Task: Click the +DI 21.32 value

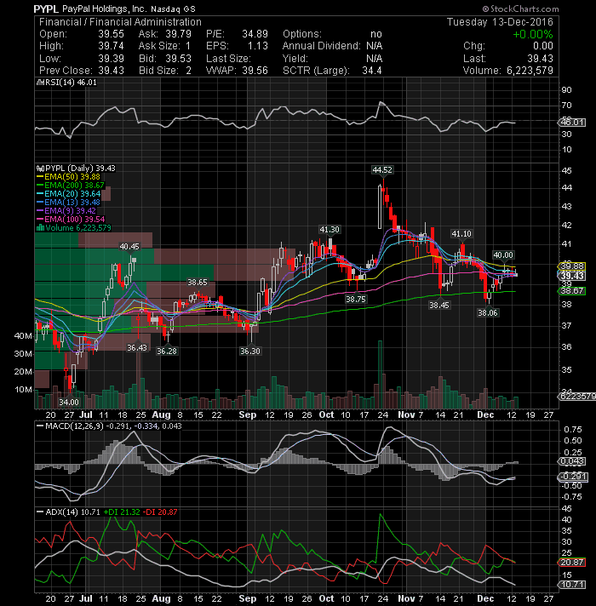Action: (122, 512)
